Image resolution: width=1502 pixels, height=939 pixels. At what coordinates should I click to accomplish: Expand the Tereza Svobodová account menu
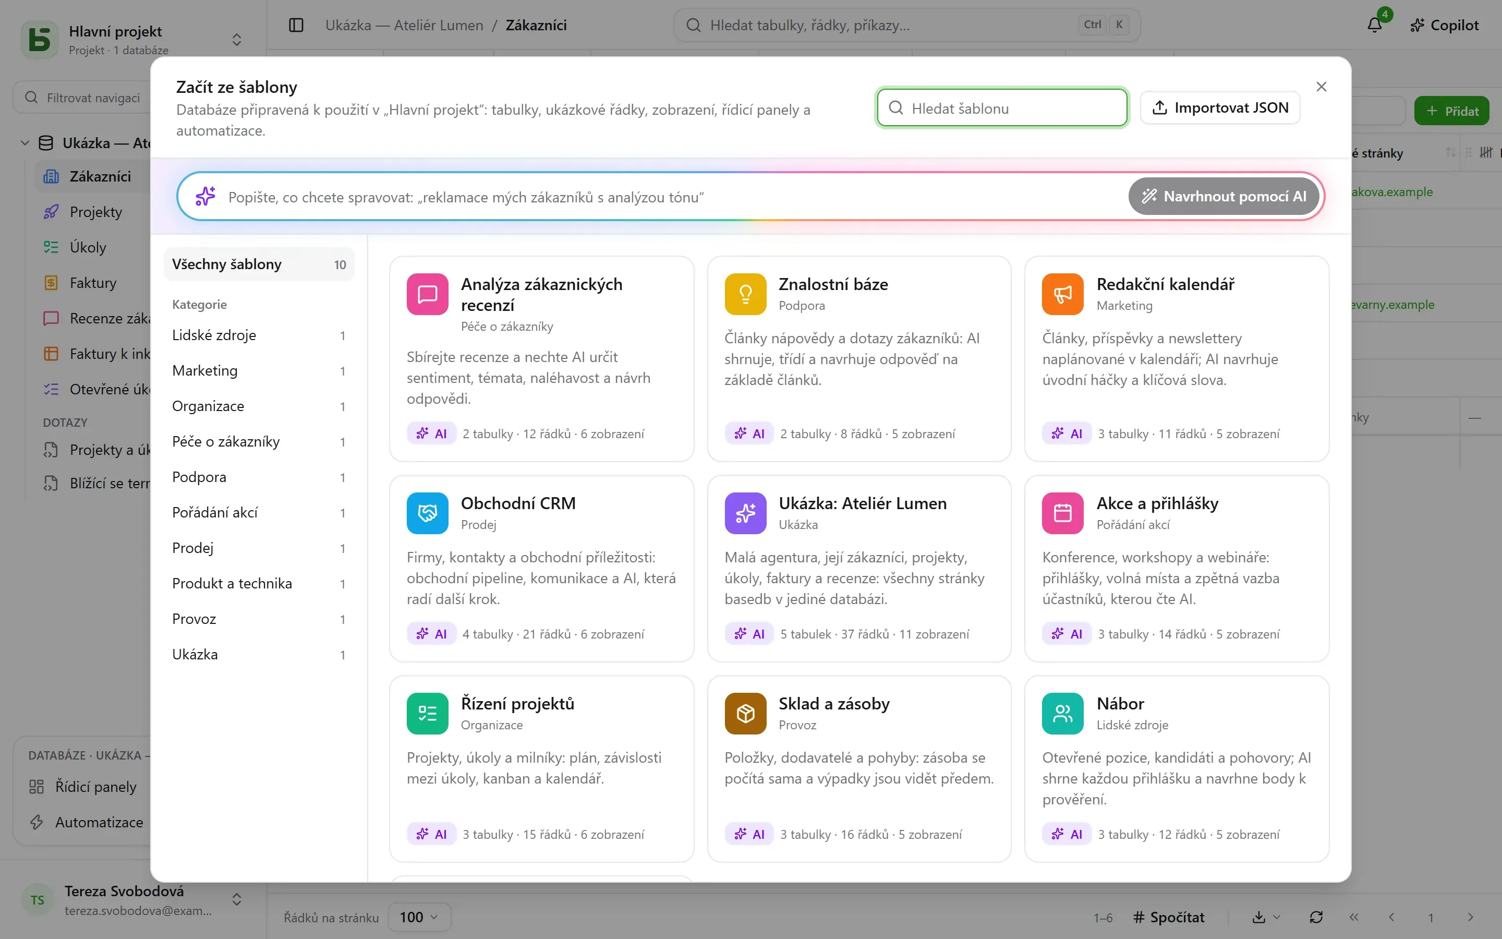[x=236, y=900]
